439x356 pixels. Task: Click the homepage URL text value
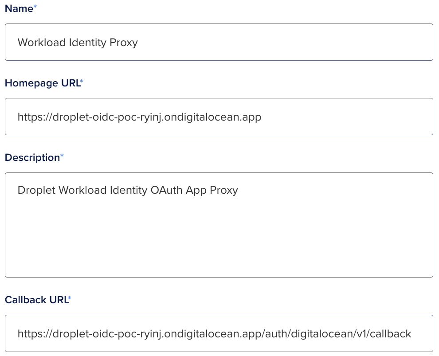(139, 117)
